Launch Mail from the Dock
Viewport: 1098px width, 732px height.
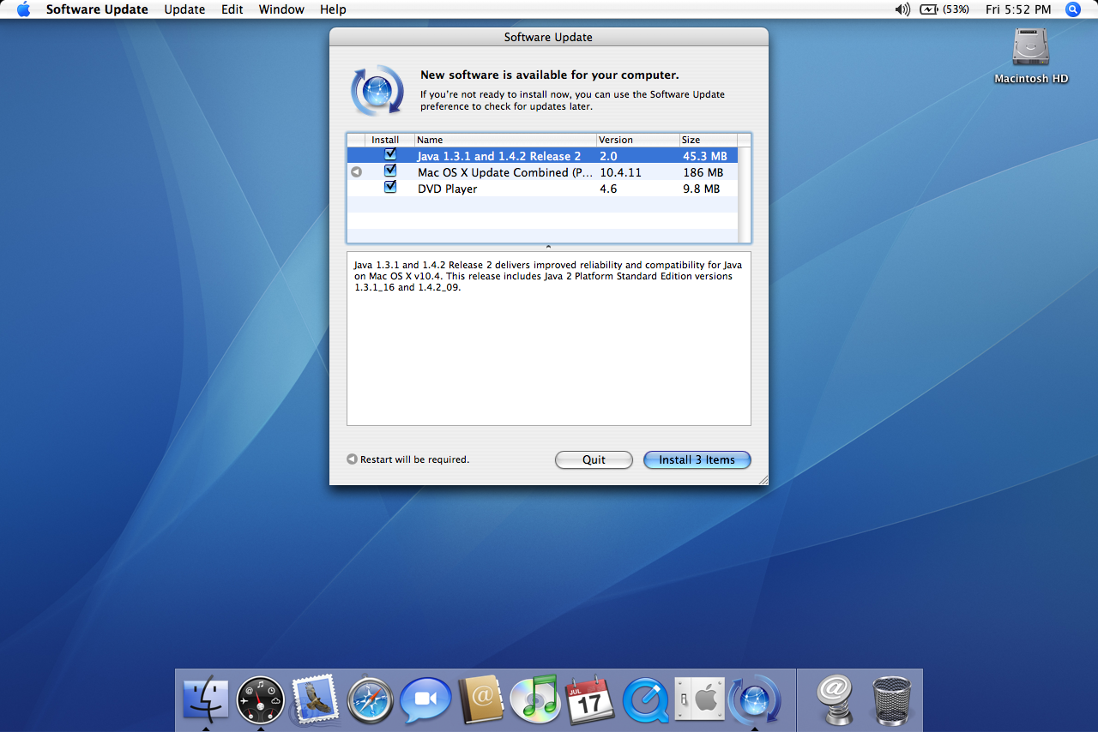[315, 699]
